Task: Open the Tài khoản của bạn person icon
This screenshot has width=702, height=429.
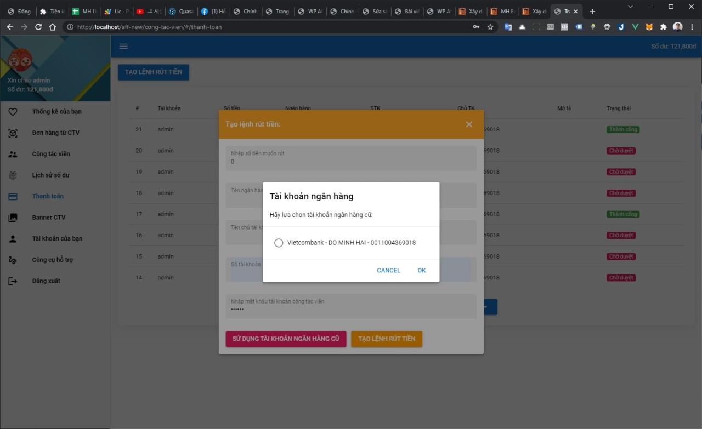Action: click(13, 239)
